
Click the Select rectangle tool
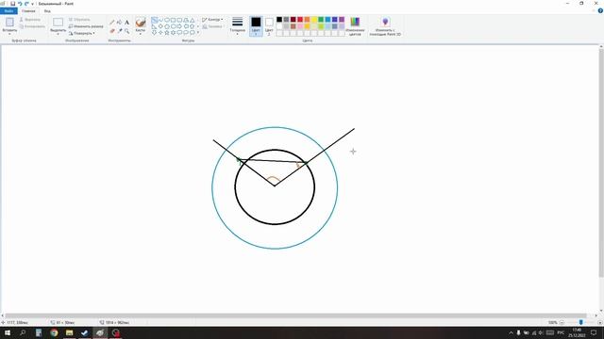point(59,22)
